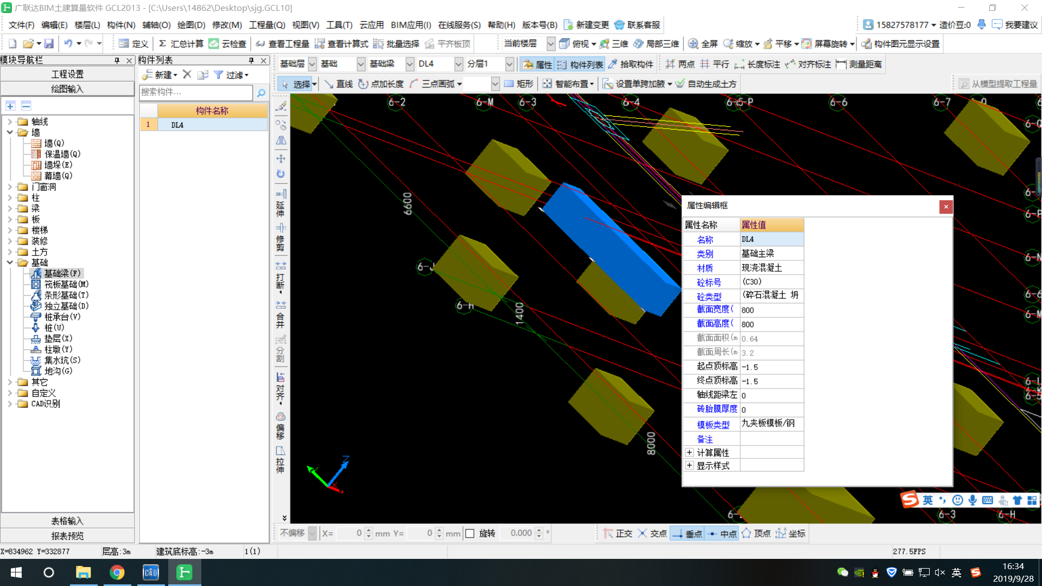Screen dimensions: 1042x586
Task: Select 点加长度 drawing tool
Action: 381,84
